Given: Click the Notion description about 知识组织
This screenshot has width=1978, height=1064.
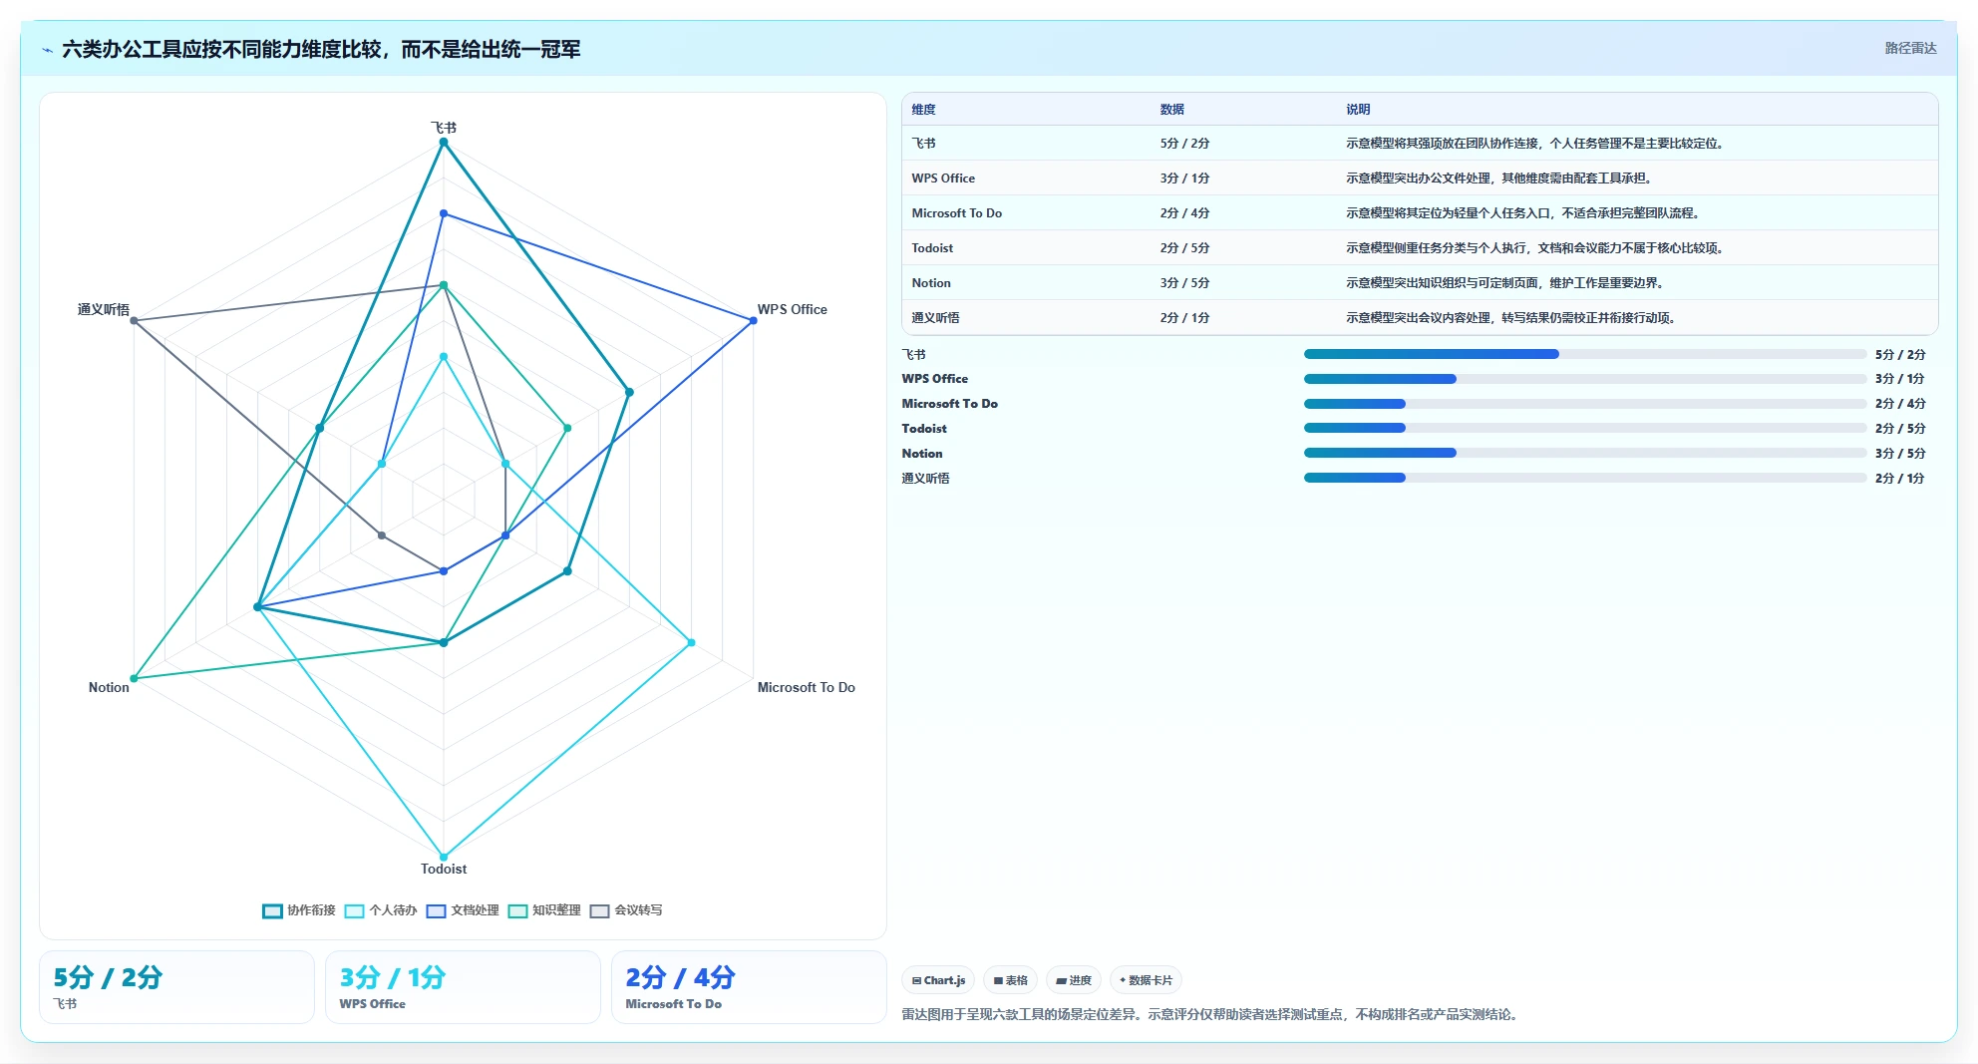Looking at the screenshot, I should [1505, 283].
